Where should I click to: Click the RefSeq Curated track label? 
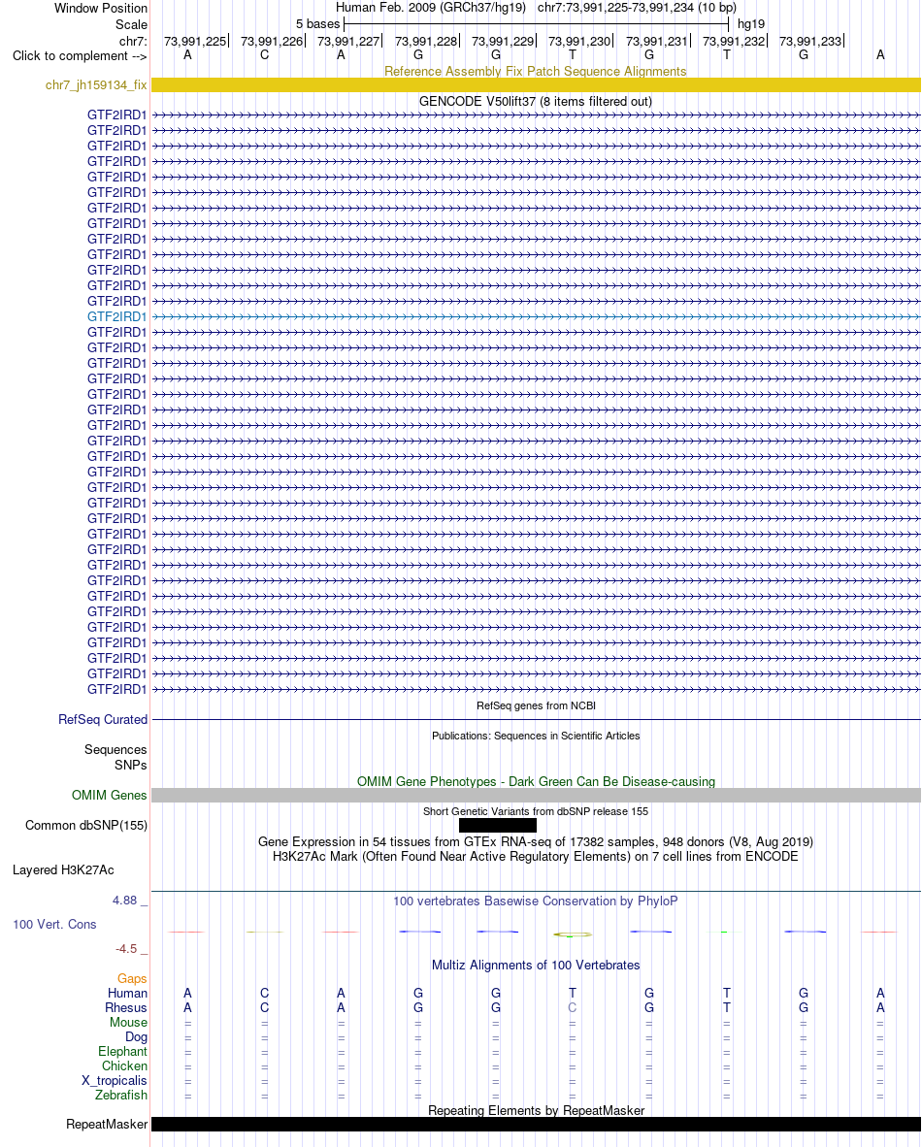click(x=103, y=720)
